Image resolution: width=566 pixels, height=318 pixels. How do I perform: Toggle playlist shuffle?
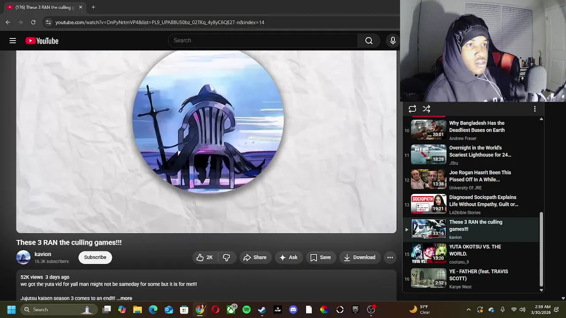click(426, 109)
